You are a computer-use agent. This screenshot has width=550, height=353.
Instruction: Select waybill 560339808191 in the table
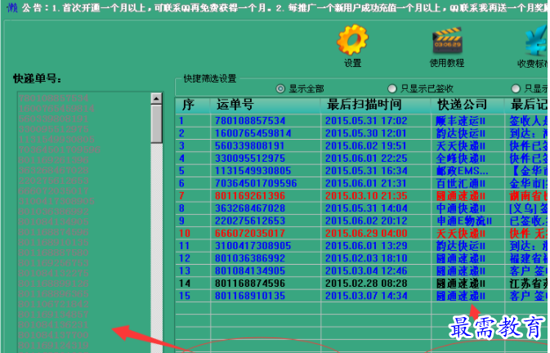(x=250, y=145)
